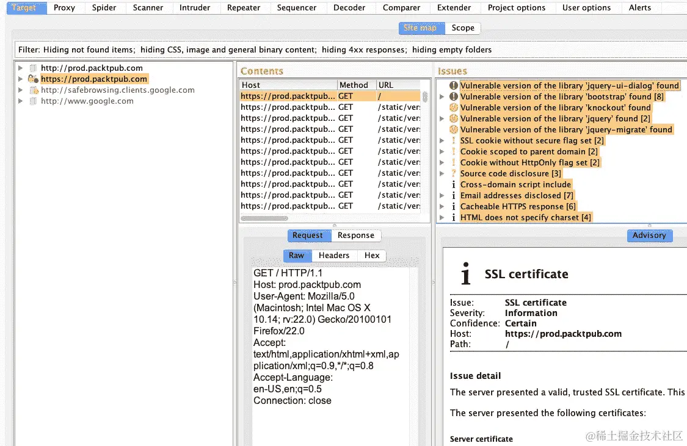
Task: Expand HTML does not specify charset group
Action: click(x=442, y=218)
